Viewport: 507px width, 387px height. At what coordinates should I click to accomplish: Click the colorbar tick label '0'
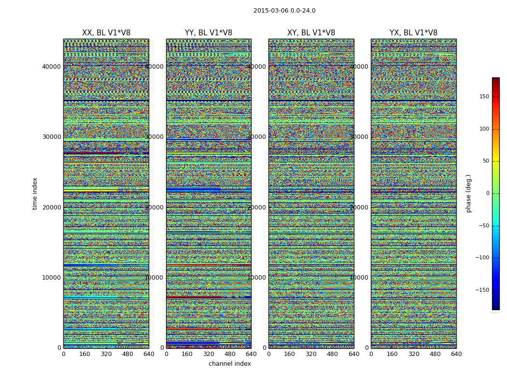[x=488, y=193]
